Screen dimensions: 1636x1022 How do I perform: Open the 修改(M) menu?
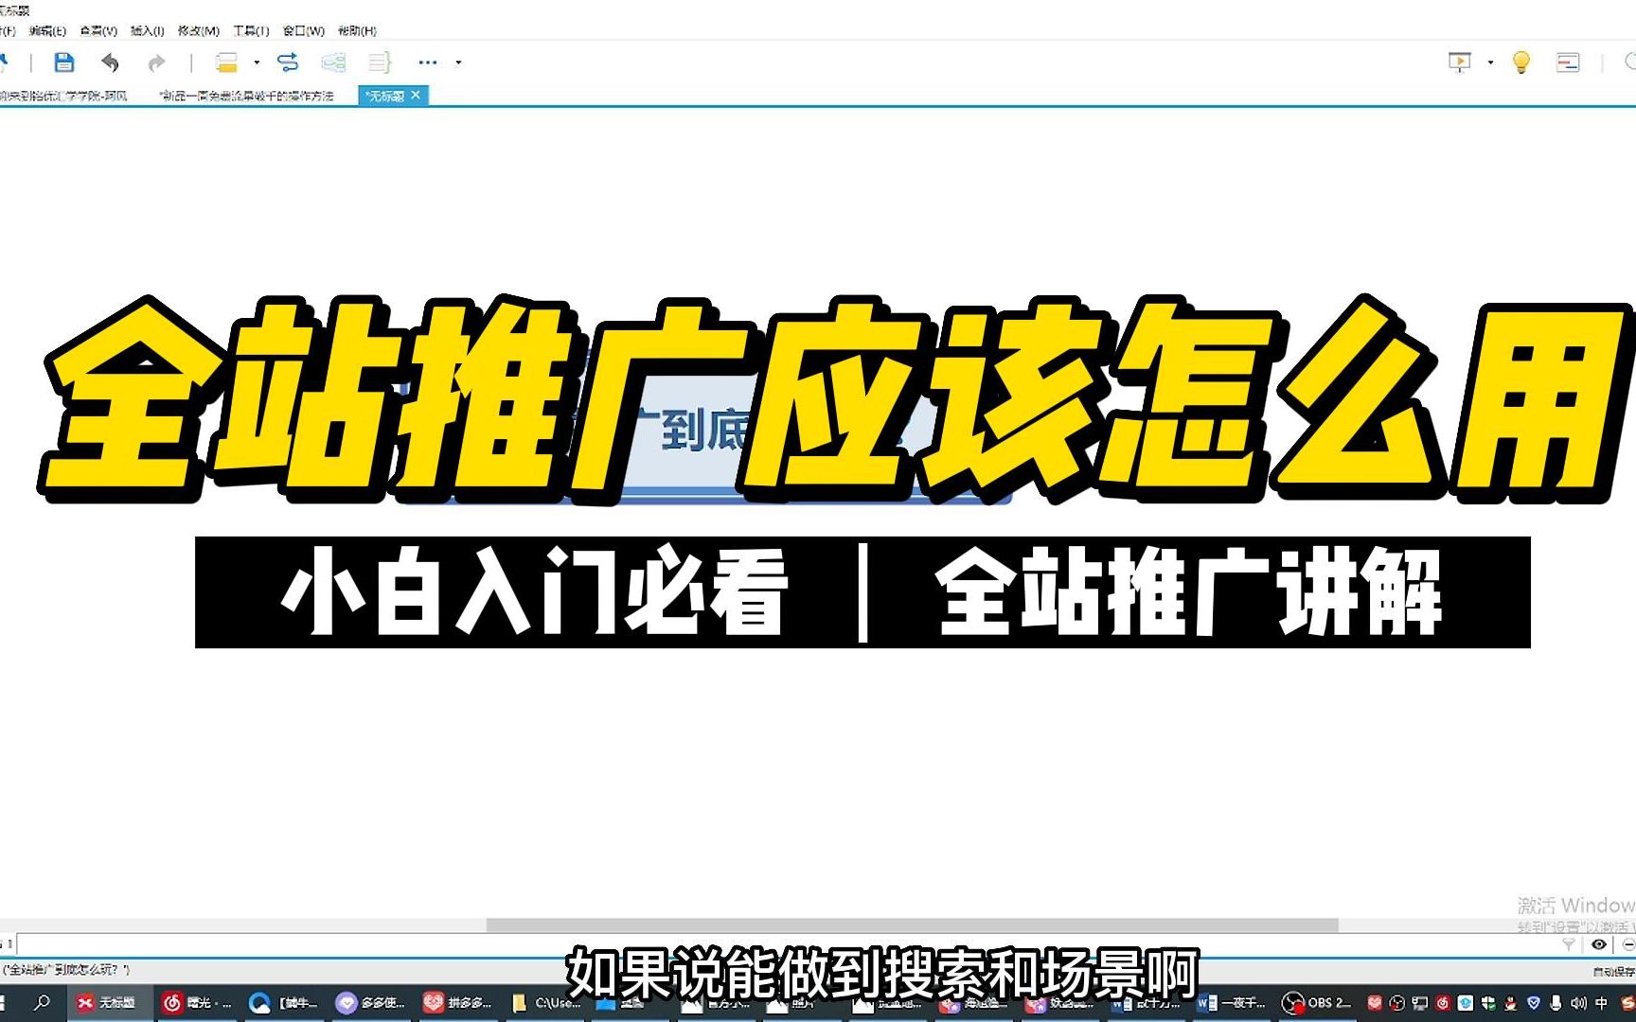[x=198, y=31]
